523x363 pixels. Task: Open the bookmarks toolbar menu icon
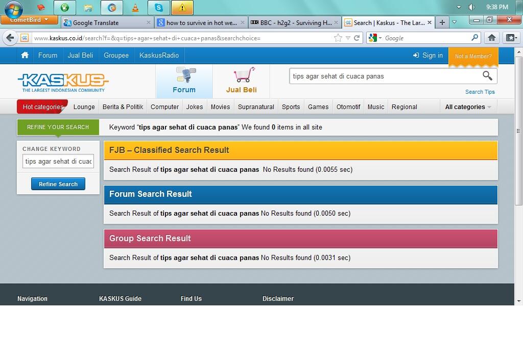pos(511,38)
